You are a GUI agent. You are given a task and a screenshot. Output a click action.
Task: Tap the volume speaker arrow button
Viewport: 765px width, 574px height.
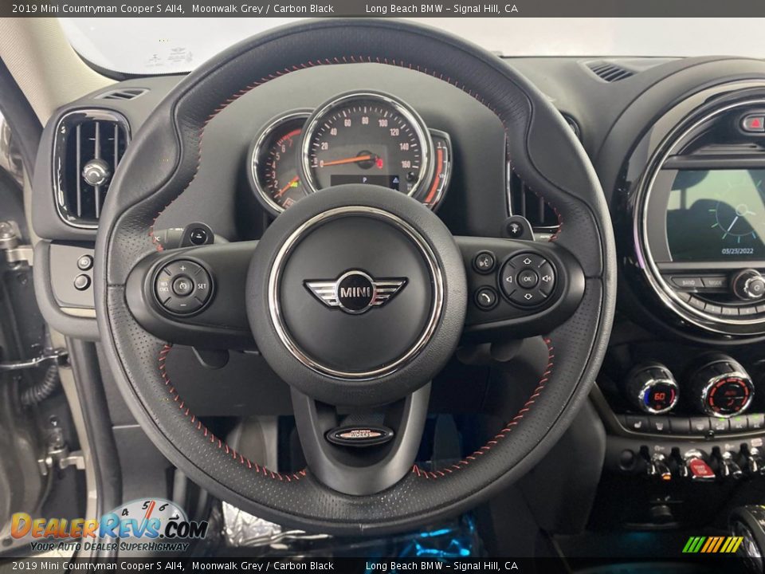547,279
